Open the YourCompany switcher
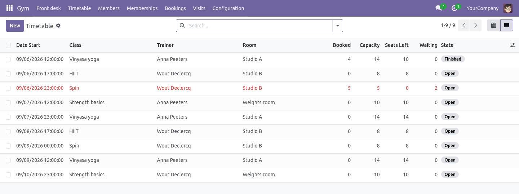The height and width of the screenshot is (194, 519). [x=482, y=8]
